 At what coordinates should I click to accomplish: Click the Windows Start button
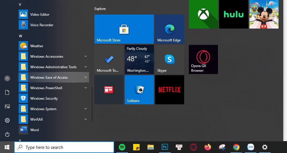(x=7, y=147)
